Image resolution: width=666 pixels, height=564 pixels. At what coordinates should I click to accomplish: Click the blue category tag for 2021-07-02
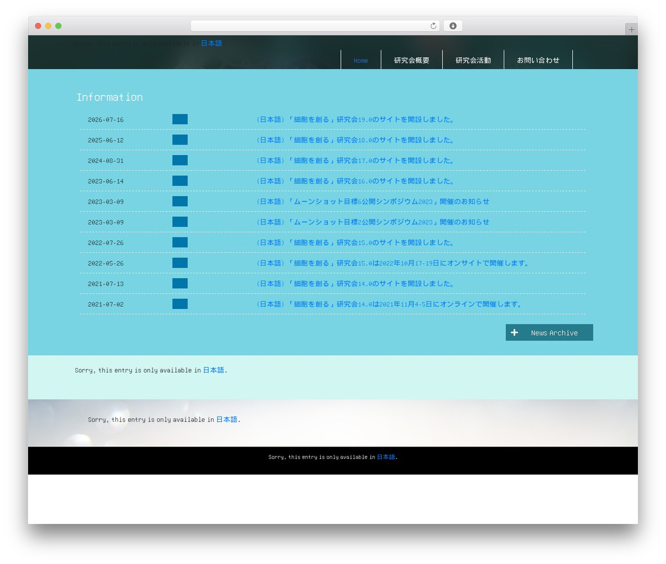pyautogui.click(x=180, y=304)
